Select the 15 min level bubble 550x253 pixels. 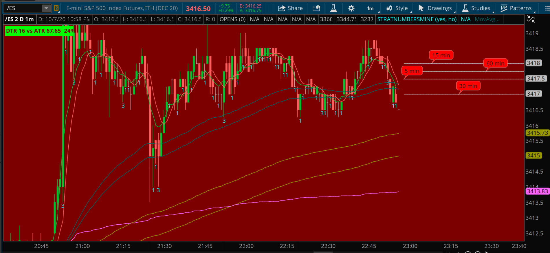pos(441,55)
